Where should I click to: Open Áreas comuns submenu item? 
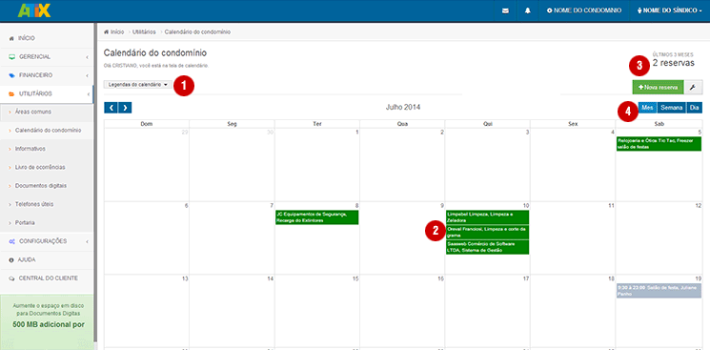(x=46, y=112)
